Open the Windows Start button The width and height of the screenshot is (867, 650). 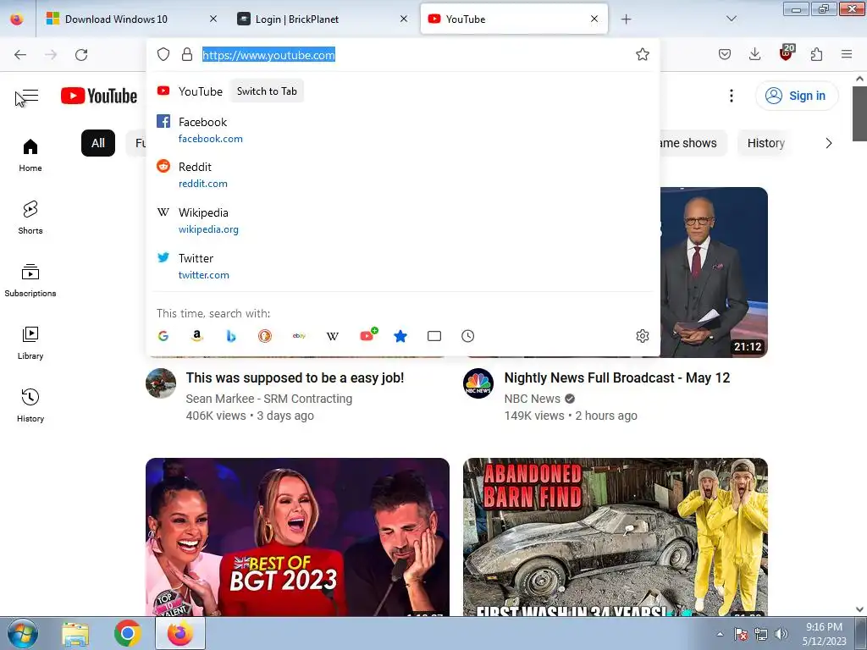[22, 633]
